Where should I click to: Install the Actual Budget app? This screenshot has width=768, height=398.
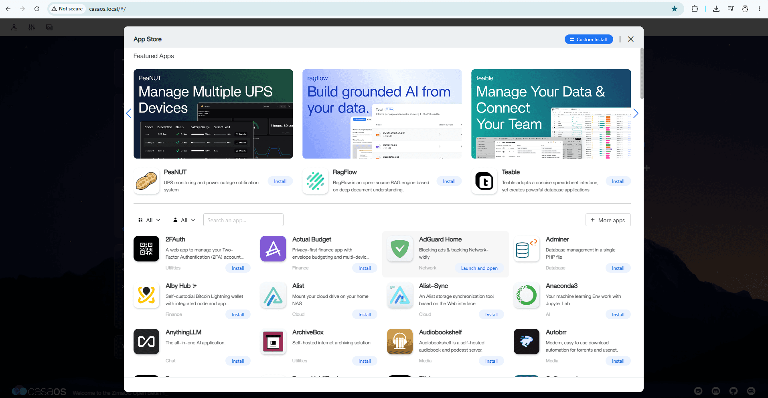pos(365,268)
